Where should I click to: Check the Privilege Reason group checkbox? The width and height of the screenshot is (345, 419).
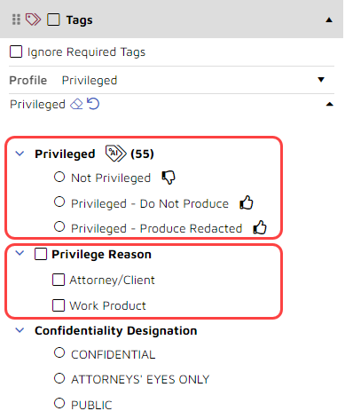point(41,254)
